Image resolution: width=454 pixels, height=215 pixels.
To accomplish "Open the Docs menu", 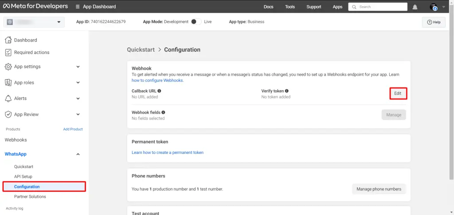I will click(268, 7).
